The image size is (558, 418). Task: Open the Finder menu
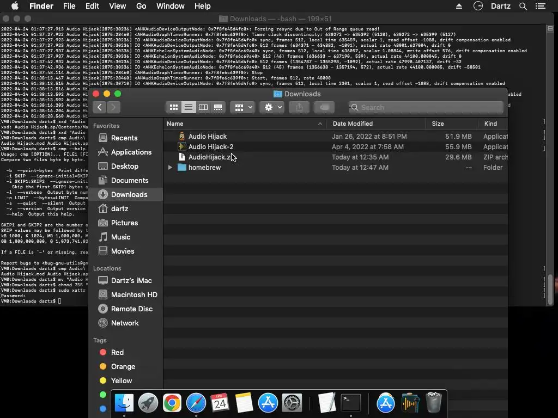pyautogui.click(x=41, y=6)
